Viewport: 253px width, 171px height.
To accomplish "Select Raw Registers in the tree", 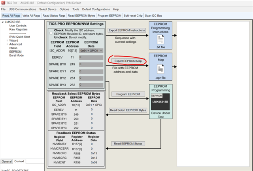I will (19, 29).
